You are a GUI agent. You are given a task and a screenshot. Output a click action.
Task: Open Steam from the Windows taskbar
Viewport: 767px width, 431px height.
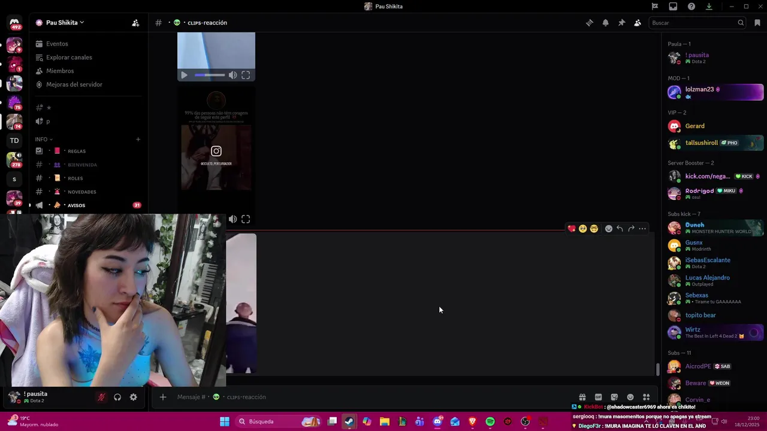pos(349,422)
